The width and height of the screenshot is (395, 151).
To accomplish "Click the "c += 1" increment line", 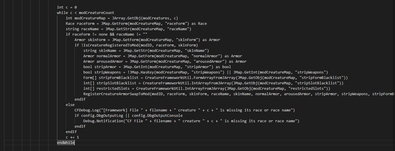I will coord(72,137).
